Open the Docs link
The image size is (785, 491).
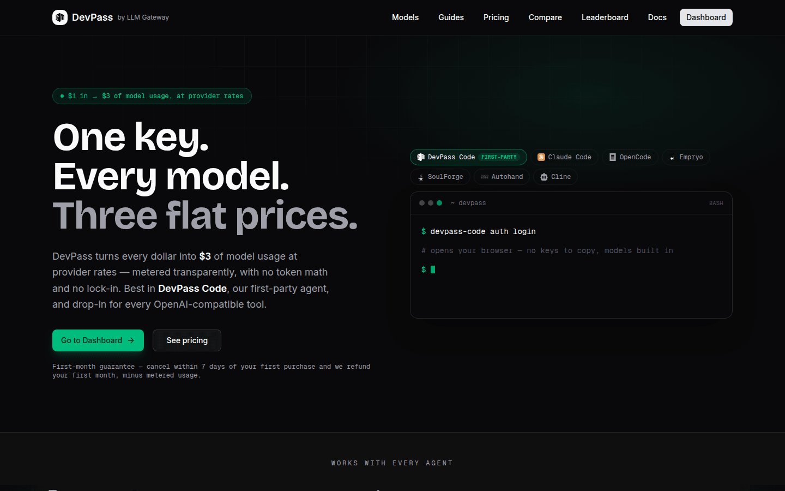click(x=657, y=17)
